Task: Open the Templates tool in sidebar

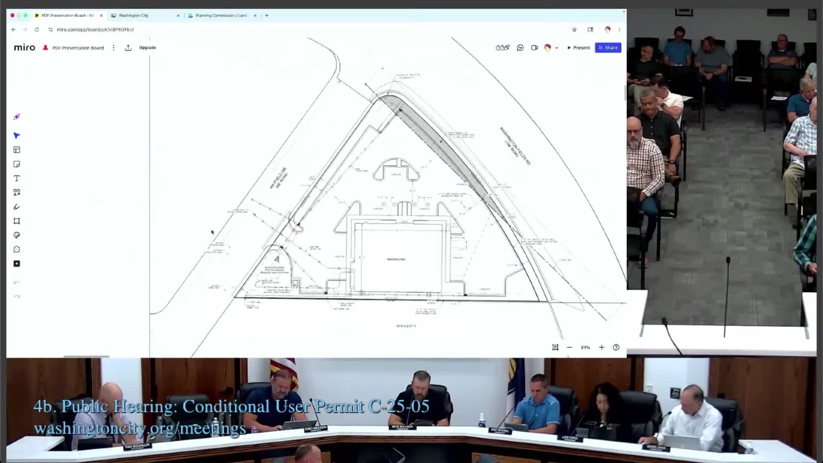Action: (17, 150)
